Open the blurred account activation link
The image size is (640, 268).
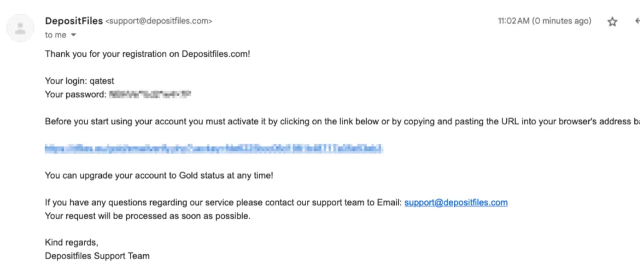click(214, 149)
